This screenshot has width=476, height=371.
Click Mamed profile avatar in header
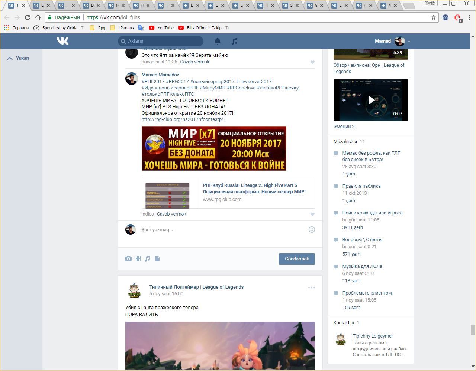click(400, 41)
